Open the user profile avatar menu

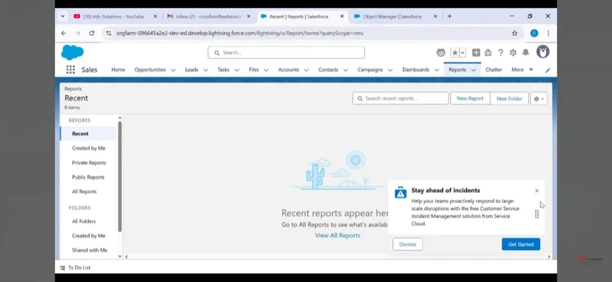click(543, 52)
